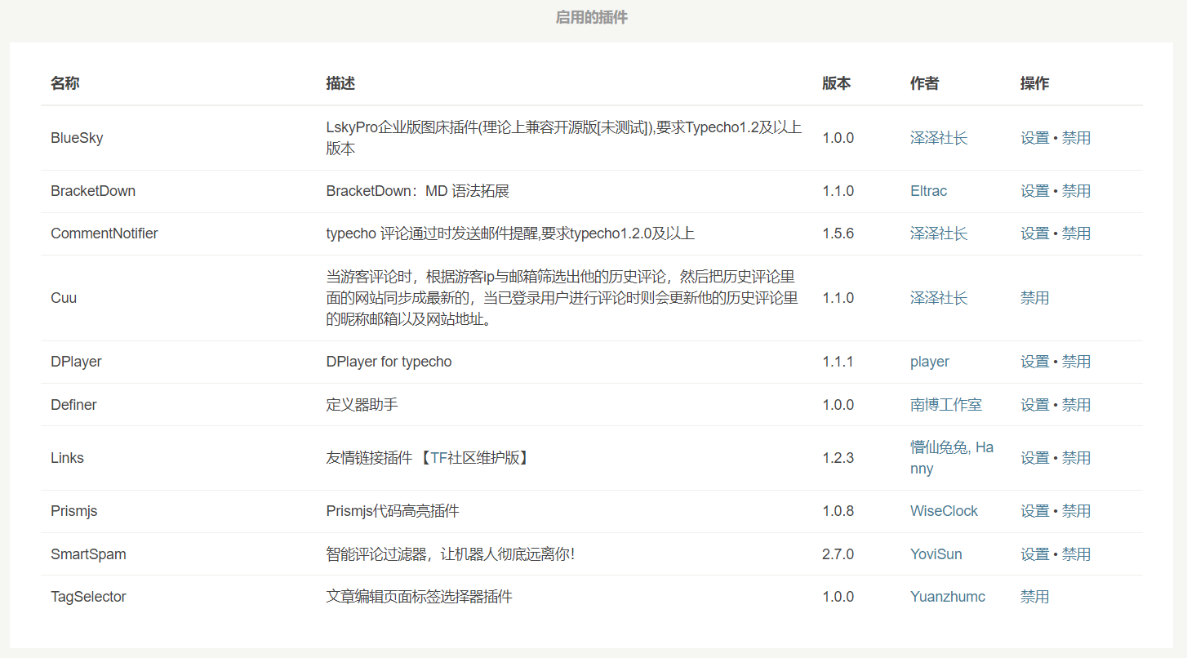This screenshot has height=658, width=1187.
Task: Open DPlayer plugin settings
Action: 1034,362
